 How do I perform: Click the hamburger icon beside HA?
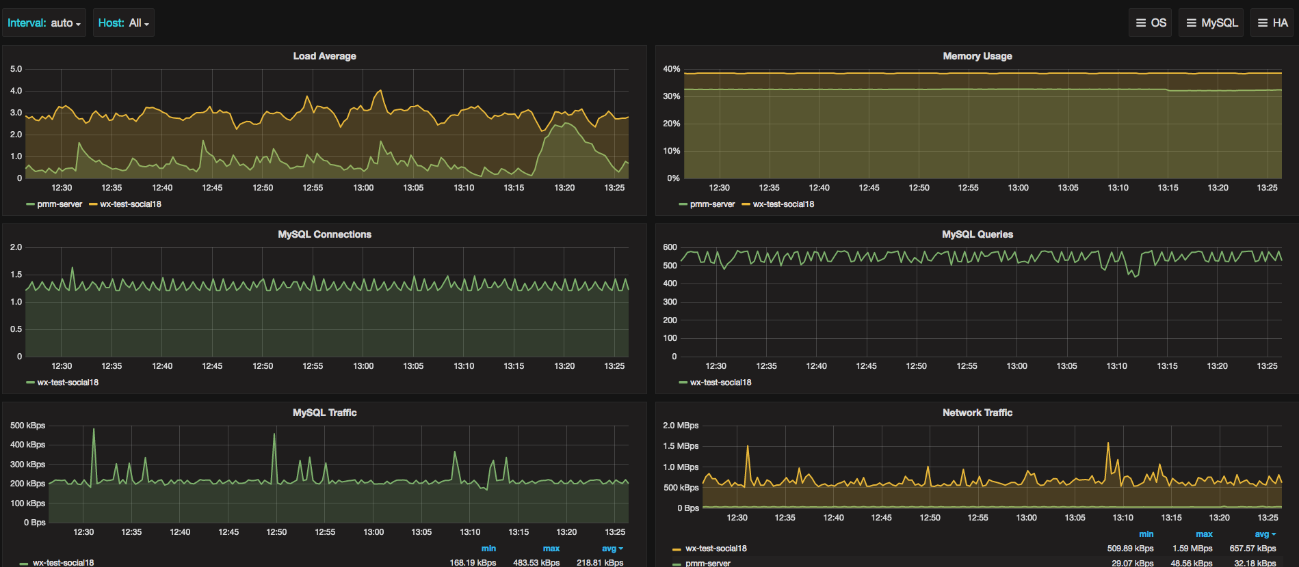click(1263, 23)
